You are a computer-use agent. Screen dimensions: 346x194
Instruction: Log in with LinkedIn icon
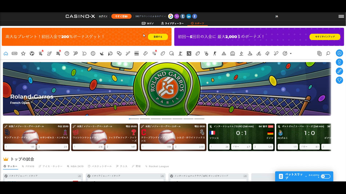188,16
